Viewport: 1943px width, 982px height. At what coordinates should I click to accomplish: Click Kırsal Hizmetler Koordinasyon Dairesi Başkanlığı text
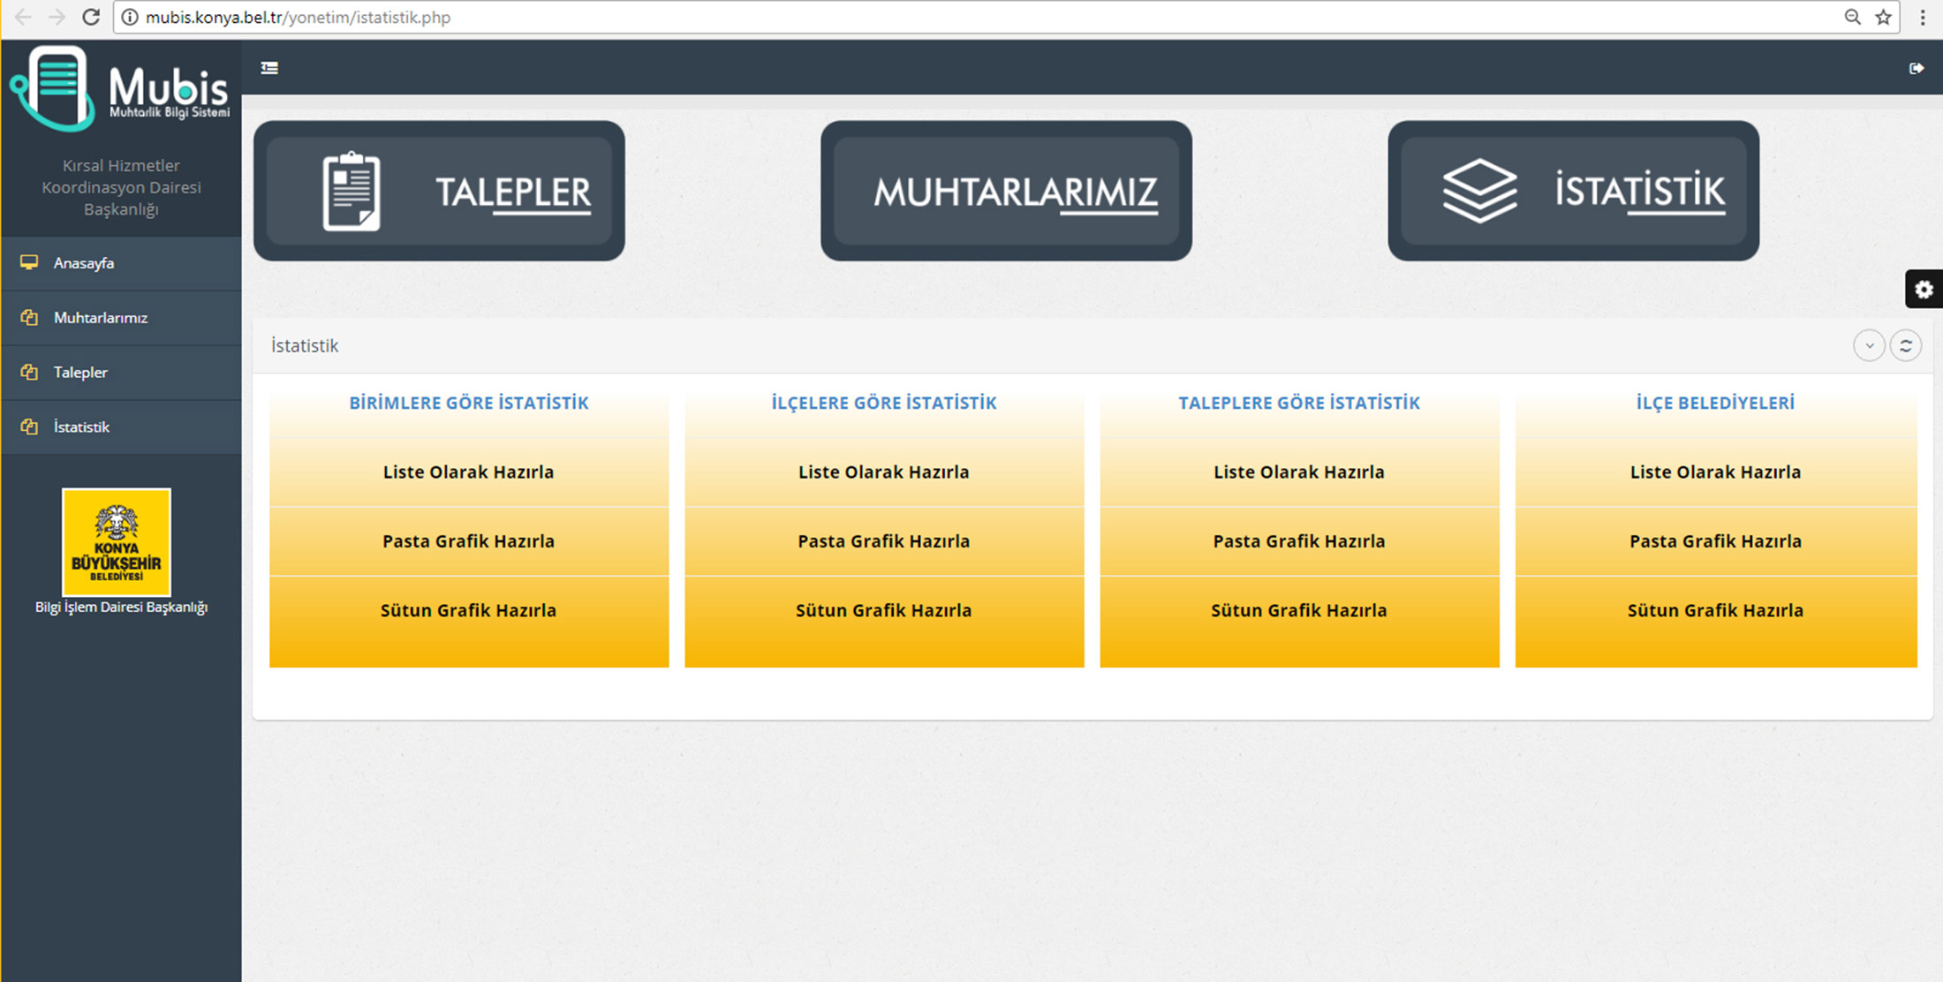[121, 187]
